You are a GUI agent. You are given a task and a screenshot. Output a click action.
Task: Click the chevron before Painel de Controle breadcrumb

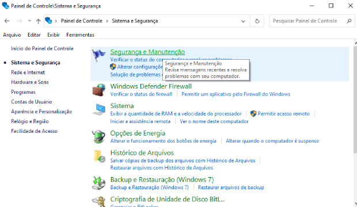(x=56, y=21)
